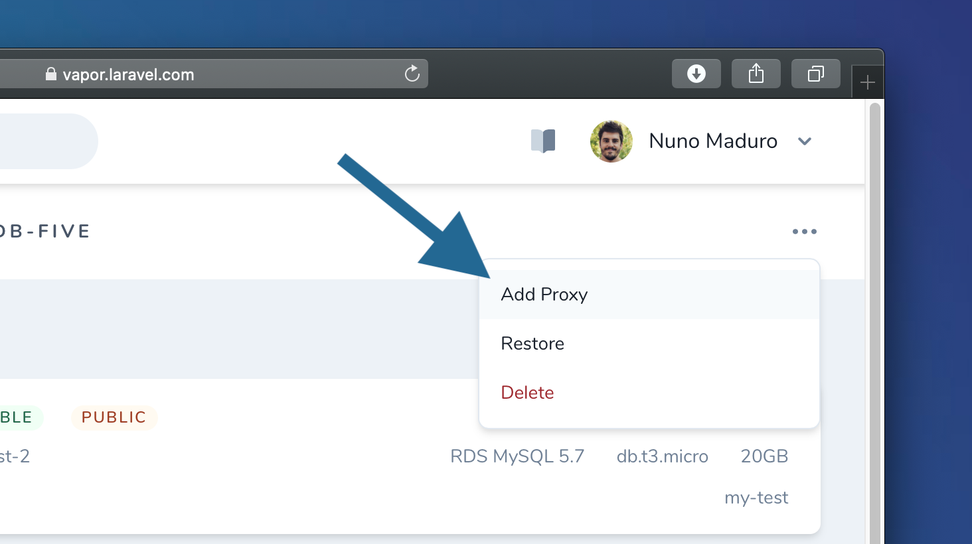The width and height of the screenshot is (972, 544).
Task: Click the my-test network name
Action: point(756,498)
